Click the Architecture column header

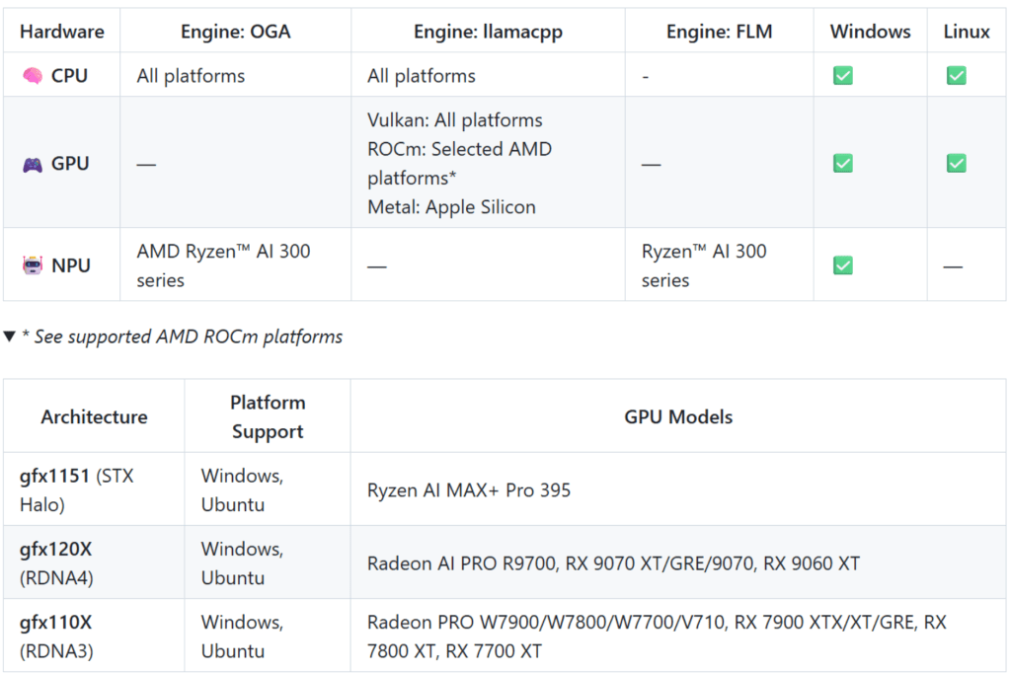pyautogui.click(x=94, y=416)
